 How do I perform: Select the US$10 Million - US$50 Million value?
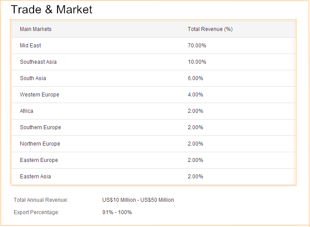tap(138, 200)
